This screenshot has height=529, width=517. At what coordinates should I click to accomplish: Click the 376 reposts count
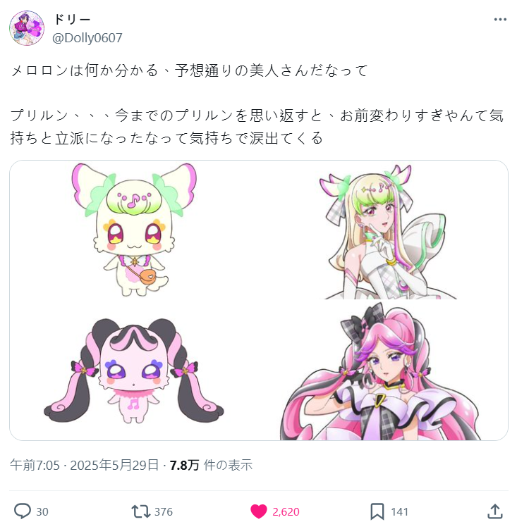164,512
